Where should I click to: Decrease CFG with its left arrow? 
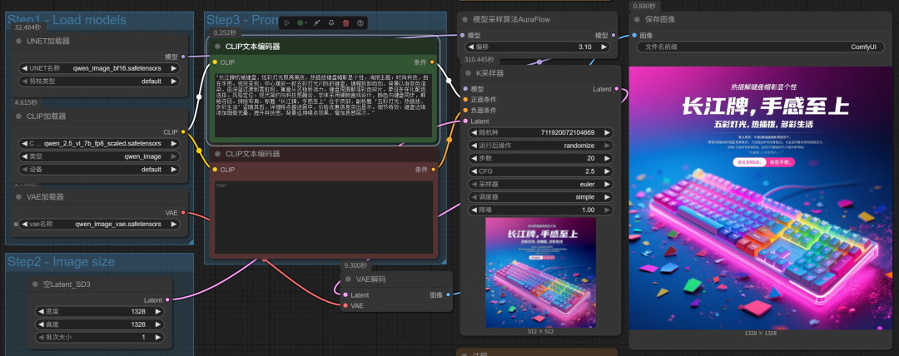click(473, 171)
